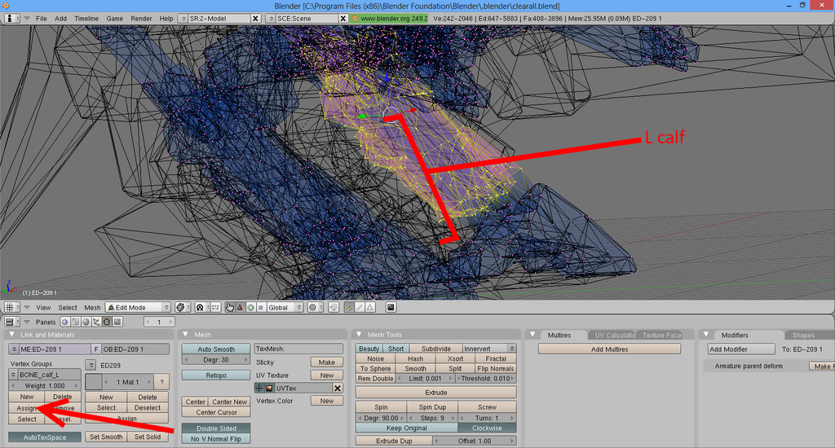Enable vertex select mode icon

[349, 308]
